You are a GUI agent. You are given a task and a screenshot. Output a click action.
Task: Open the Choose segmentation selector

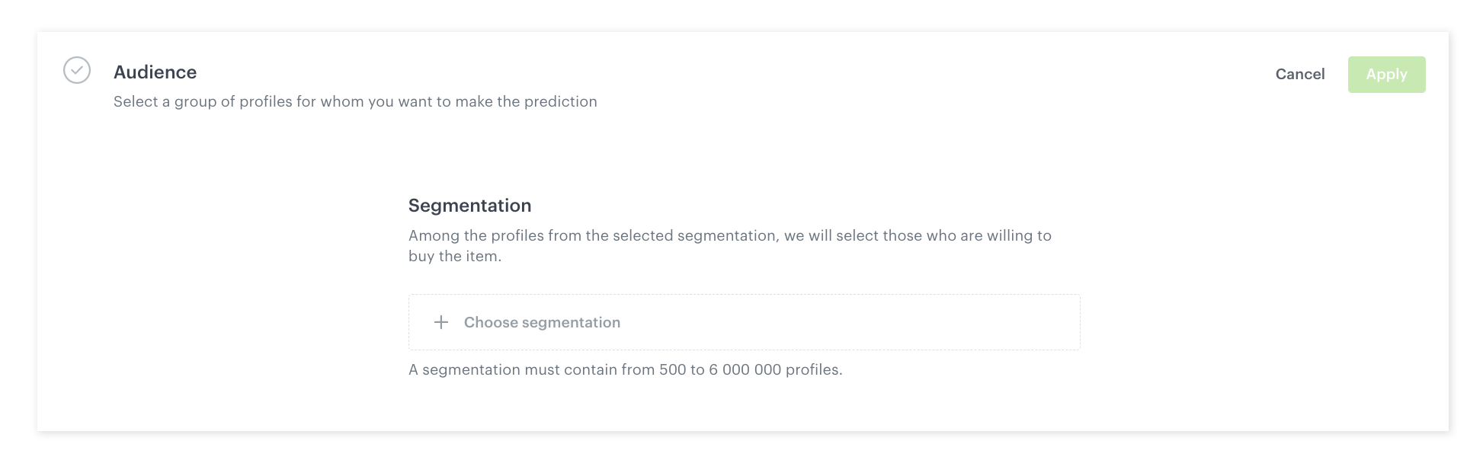coord(542,322)
